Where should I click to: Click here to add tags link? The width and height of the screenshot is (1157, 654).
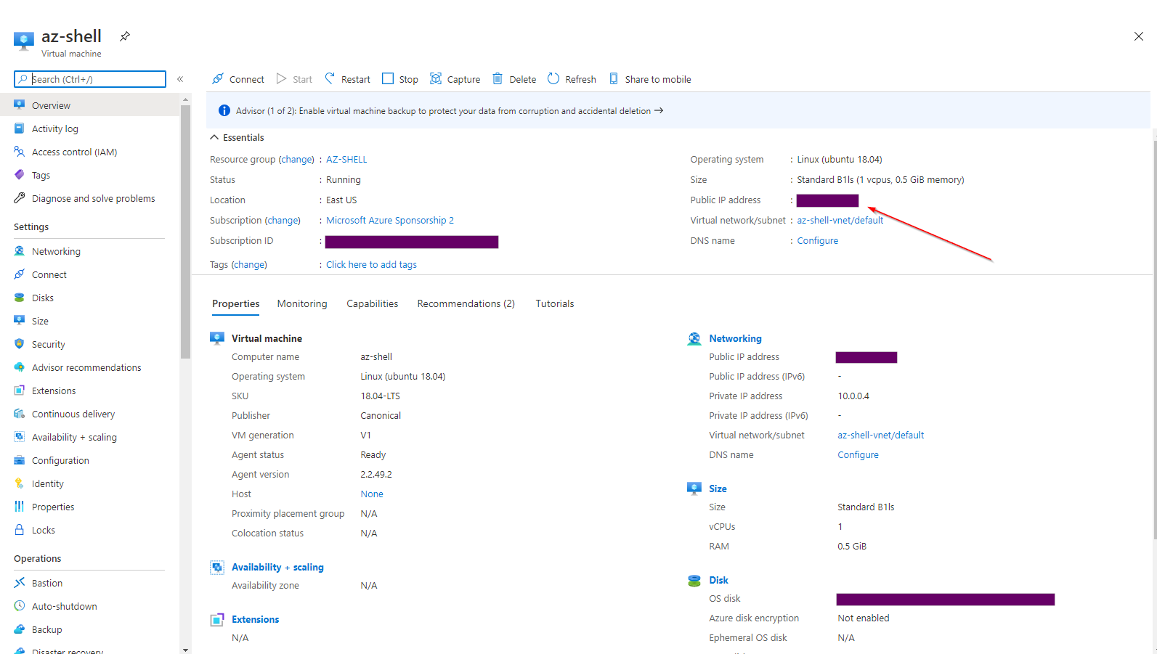pyautogui.click(x=371, y=265)
